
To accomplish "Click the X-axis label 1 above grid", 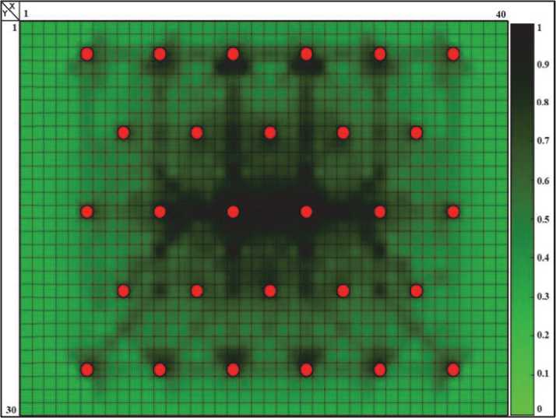I will pyautogui.click(x=26, y=15).
